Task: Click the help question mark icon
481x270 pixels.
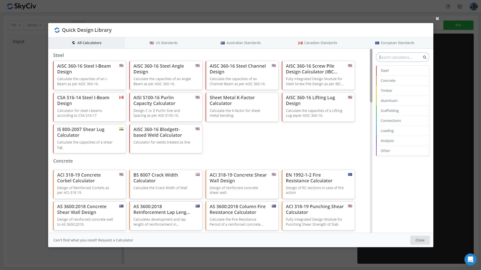Action: (448, 7)
